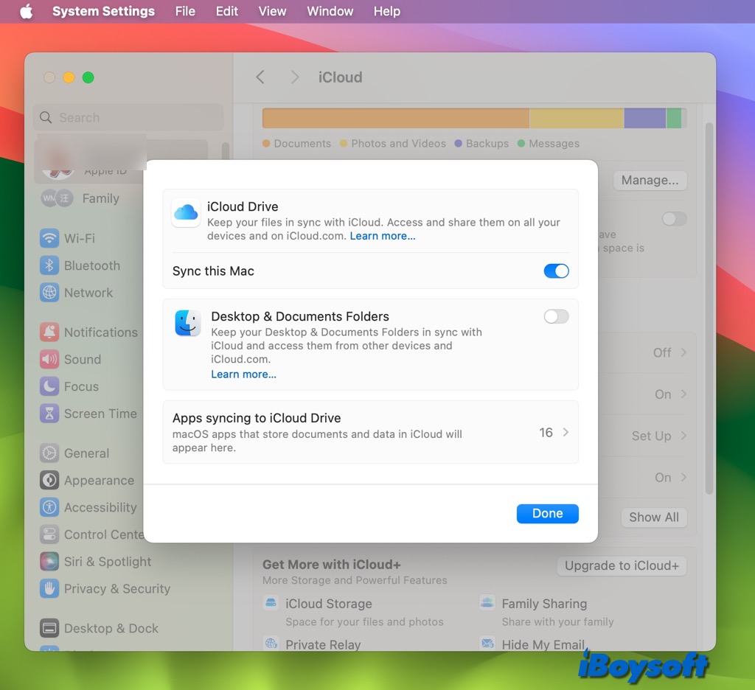Click the main pane vertical scrollbar

pos(709,308)
